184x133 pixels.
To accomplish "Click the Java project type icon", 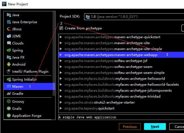I will coord(9,15).
